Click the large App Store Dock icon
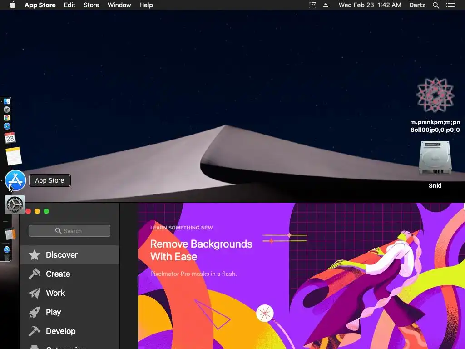The height and width of the screenshot is (349, 465). coord(15,180)
